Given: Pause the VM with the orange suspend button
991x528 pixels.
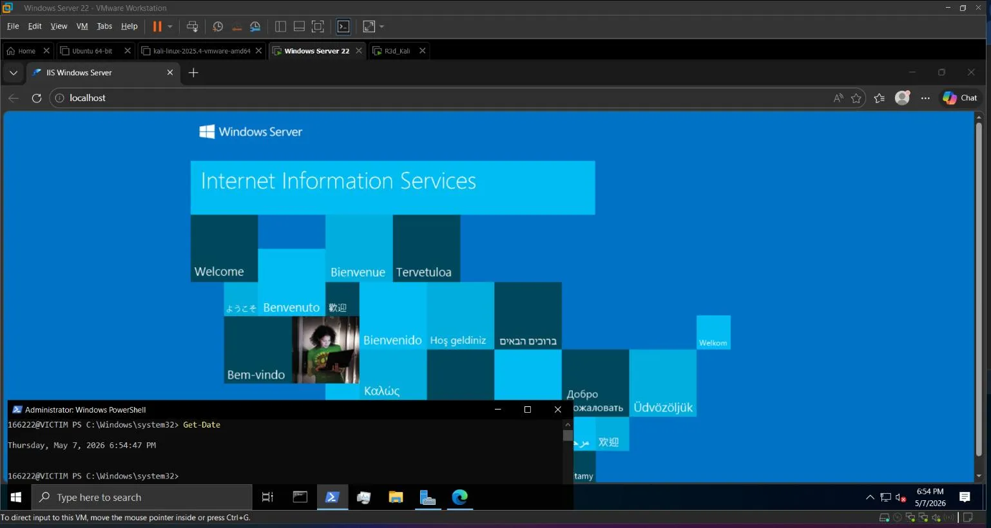Looking at the screenshot, I should pos(157,26).
